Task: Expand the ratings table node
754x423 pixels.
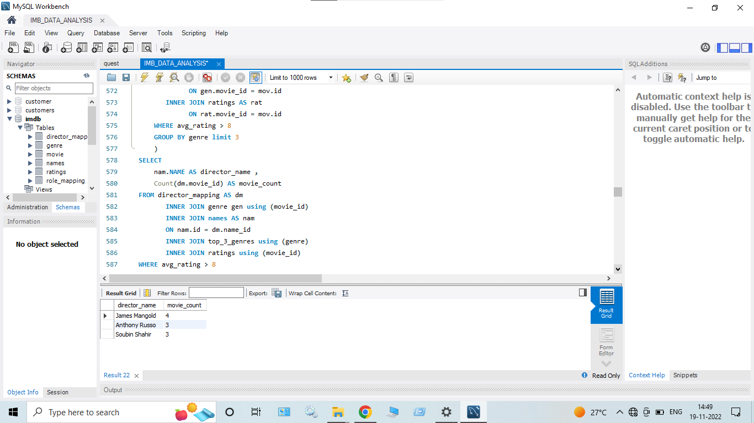Action: [30, 172]
